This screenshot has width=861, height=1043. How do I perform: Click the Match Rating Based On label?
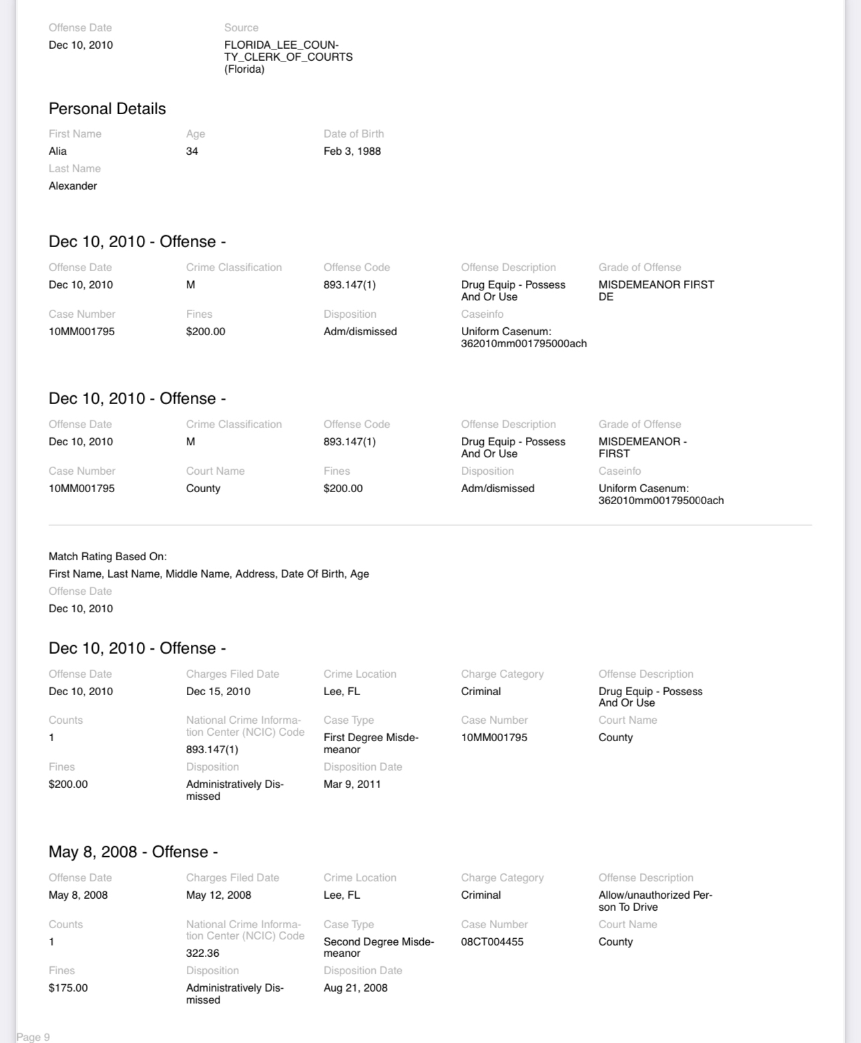pos(107,557)
